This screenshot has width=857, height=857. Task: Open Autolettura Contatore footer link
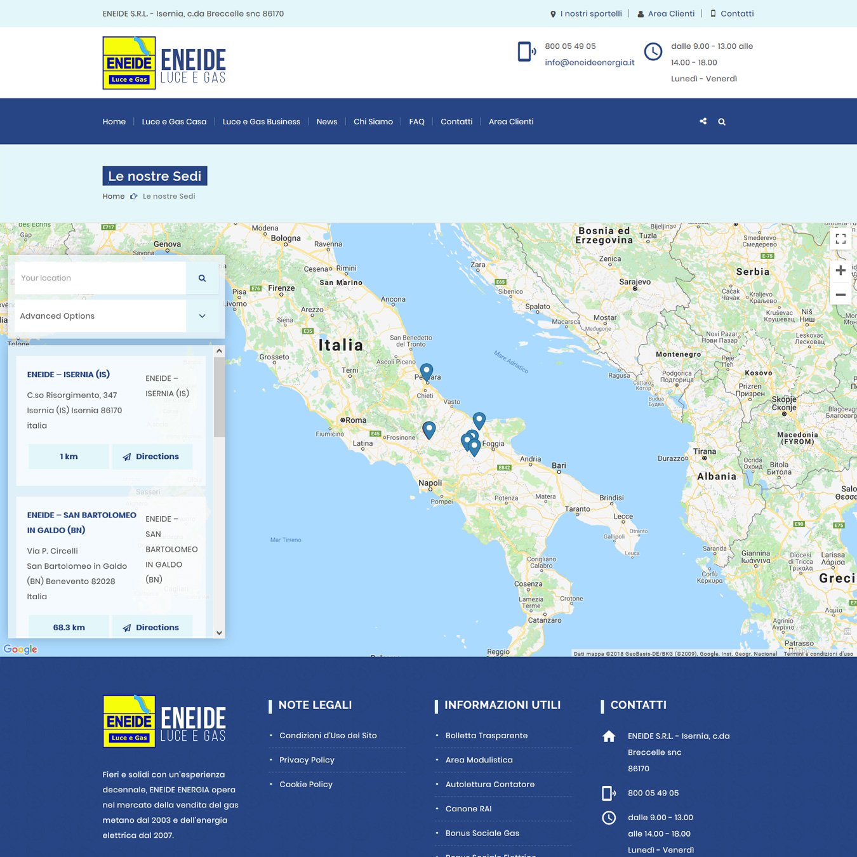pos(489,785)
